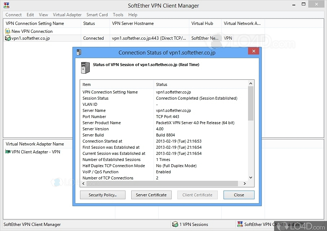View the Server Certificate
The image size is (327, 231).
(151, 195)
